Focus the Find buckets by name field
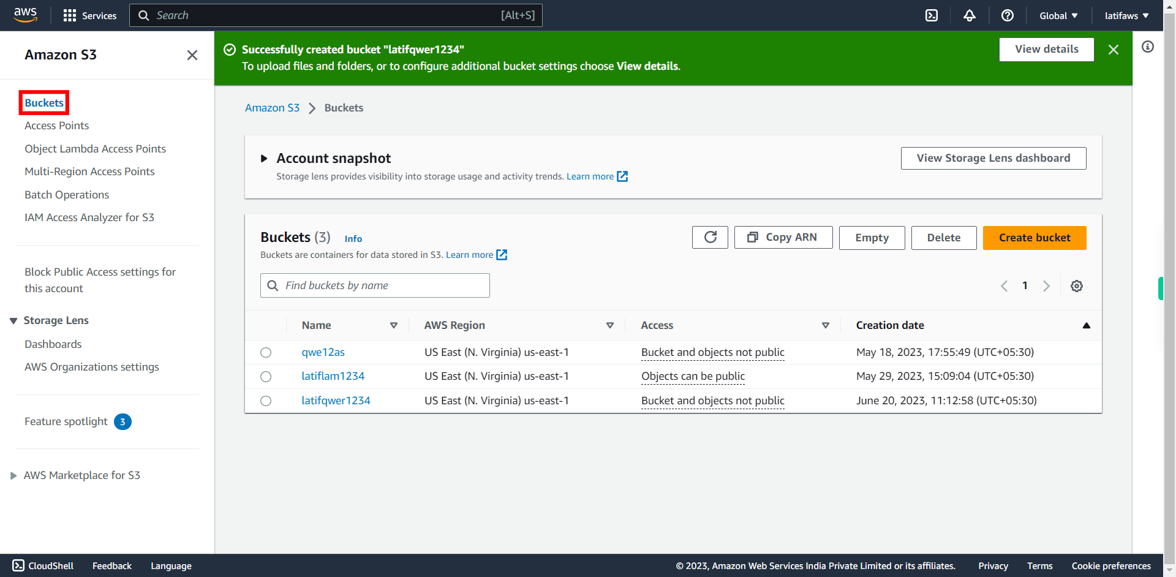The height and width of the screenshot is (577, 1176). click(375, 285)
